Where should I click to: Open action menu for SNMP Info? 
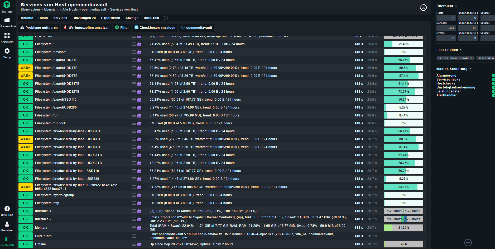click(134, 236)
